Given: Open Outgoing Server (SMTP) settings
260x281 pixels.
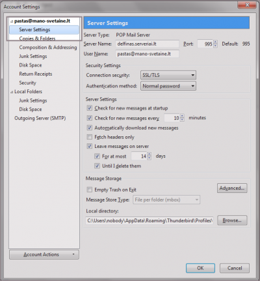Looking at the screenshot, I should pos(40,118).
